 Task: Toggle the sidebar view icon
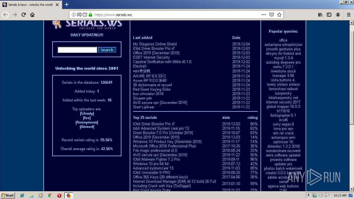(x=329, y=15)
